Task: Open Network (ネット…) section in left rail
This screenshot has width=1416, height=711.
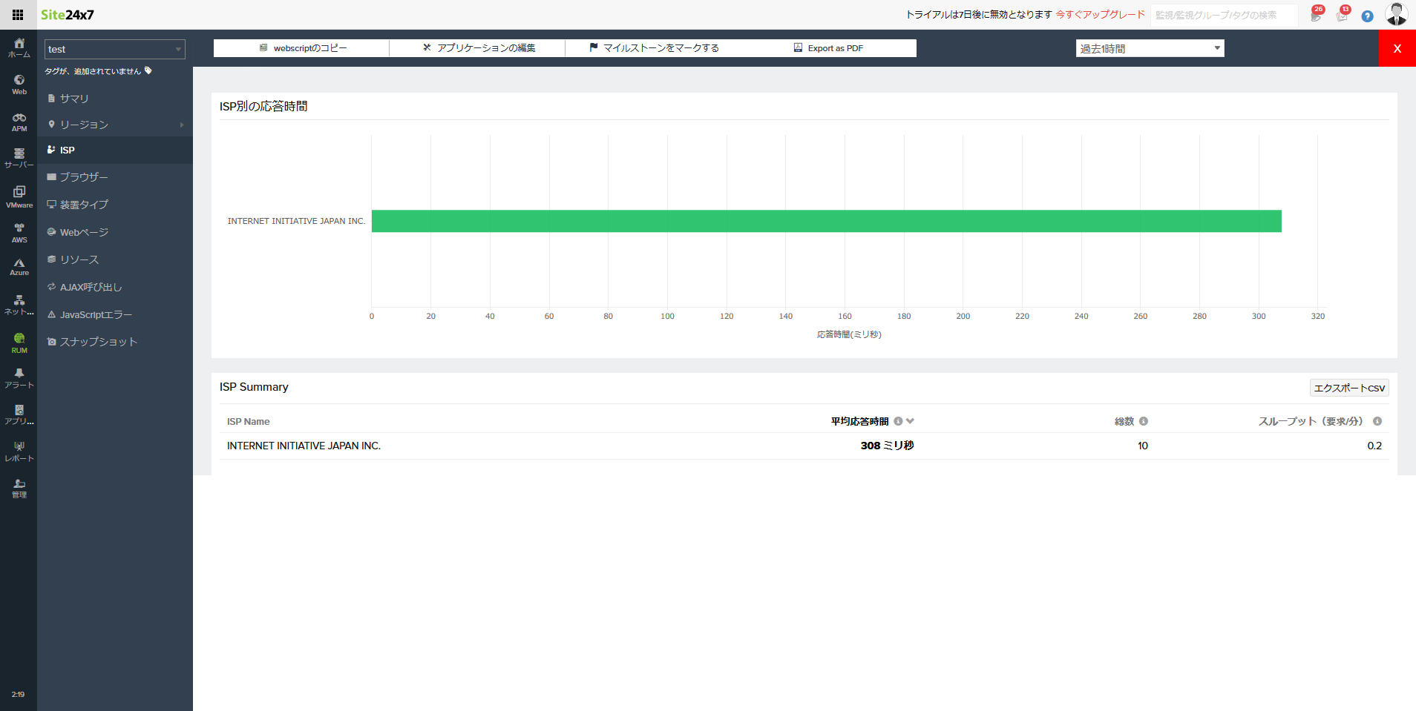Action: tap(19, 305)
